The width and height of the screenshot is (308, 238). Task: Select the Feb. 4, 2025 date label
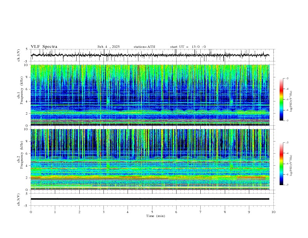108,47
